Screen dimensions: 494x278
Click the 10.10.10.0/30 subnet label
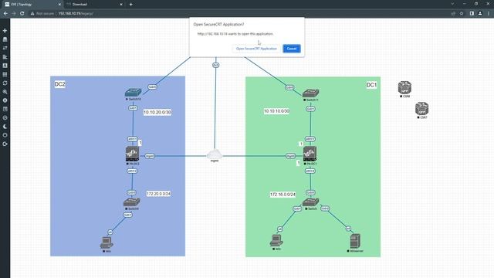click(276, 111)
